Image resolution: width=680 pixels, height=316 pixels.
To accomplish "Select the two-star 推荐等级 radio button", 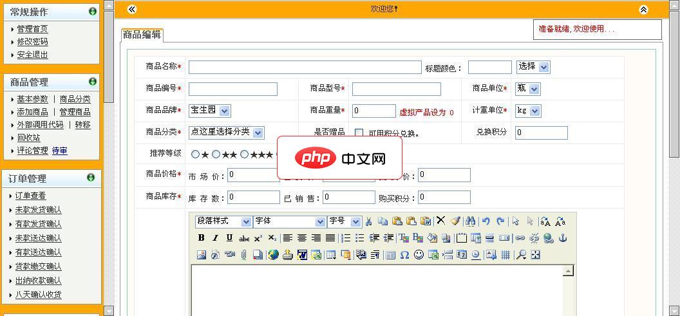I will pos(216,154).
